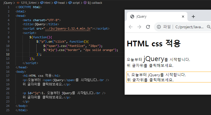Click line number 25 in the gutter
Image resolution: width=211 pixels, height=115 pixels.
(8, 110)
